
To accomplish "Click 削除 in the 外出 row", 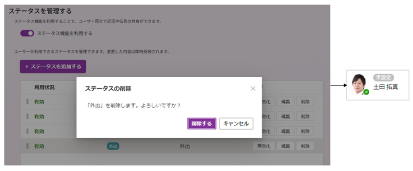I will 305,146.
